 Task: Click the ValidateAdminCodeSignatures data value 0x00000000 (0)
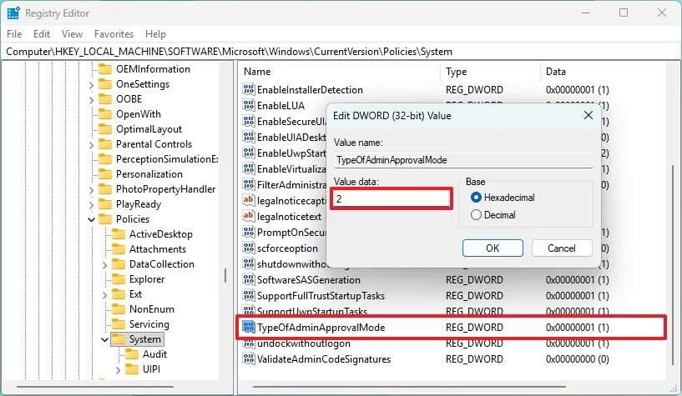[577, 359]
